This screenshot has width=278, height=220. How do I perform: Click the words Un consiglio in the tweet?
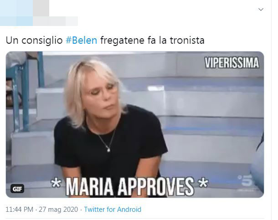tap(34, 41)
